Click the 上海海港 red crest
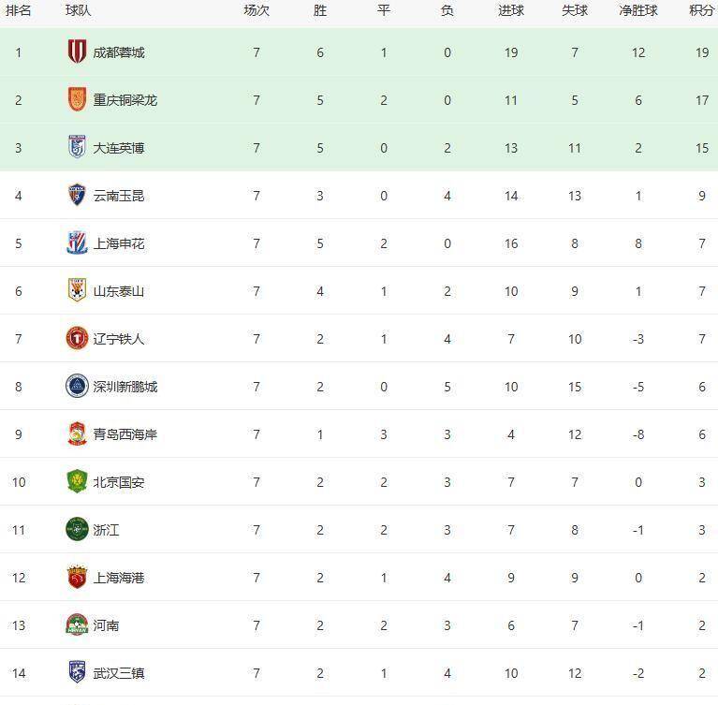 tap(77, 578)
